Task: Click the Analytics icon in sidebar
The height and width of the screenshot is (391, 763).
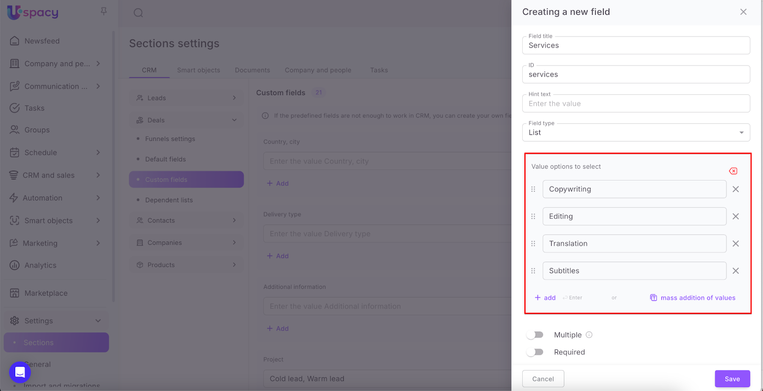Action: coord(15,265)
